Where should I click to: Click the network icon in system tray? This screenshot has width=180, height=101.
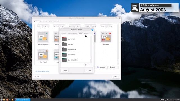tap(165, 100)
